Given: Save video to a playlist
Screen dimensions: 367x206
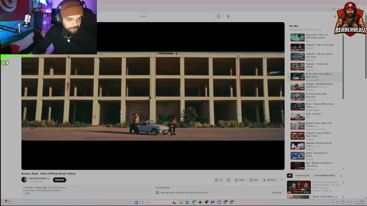Looking at the screenshot, I should (254, 180).
